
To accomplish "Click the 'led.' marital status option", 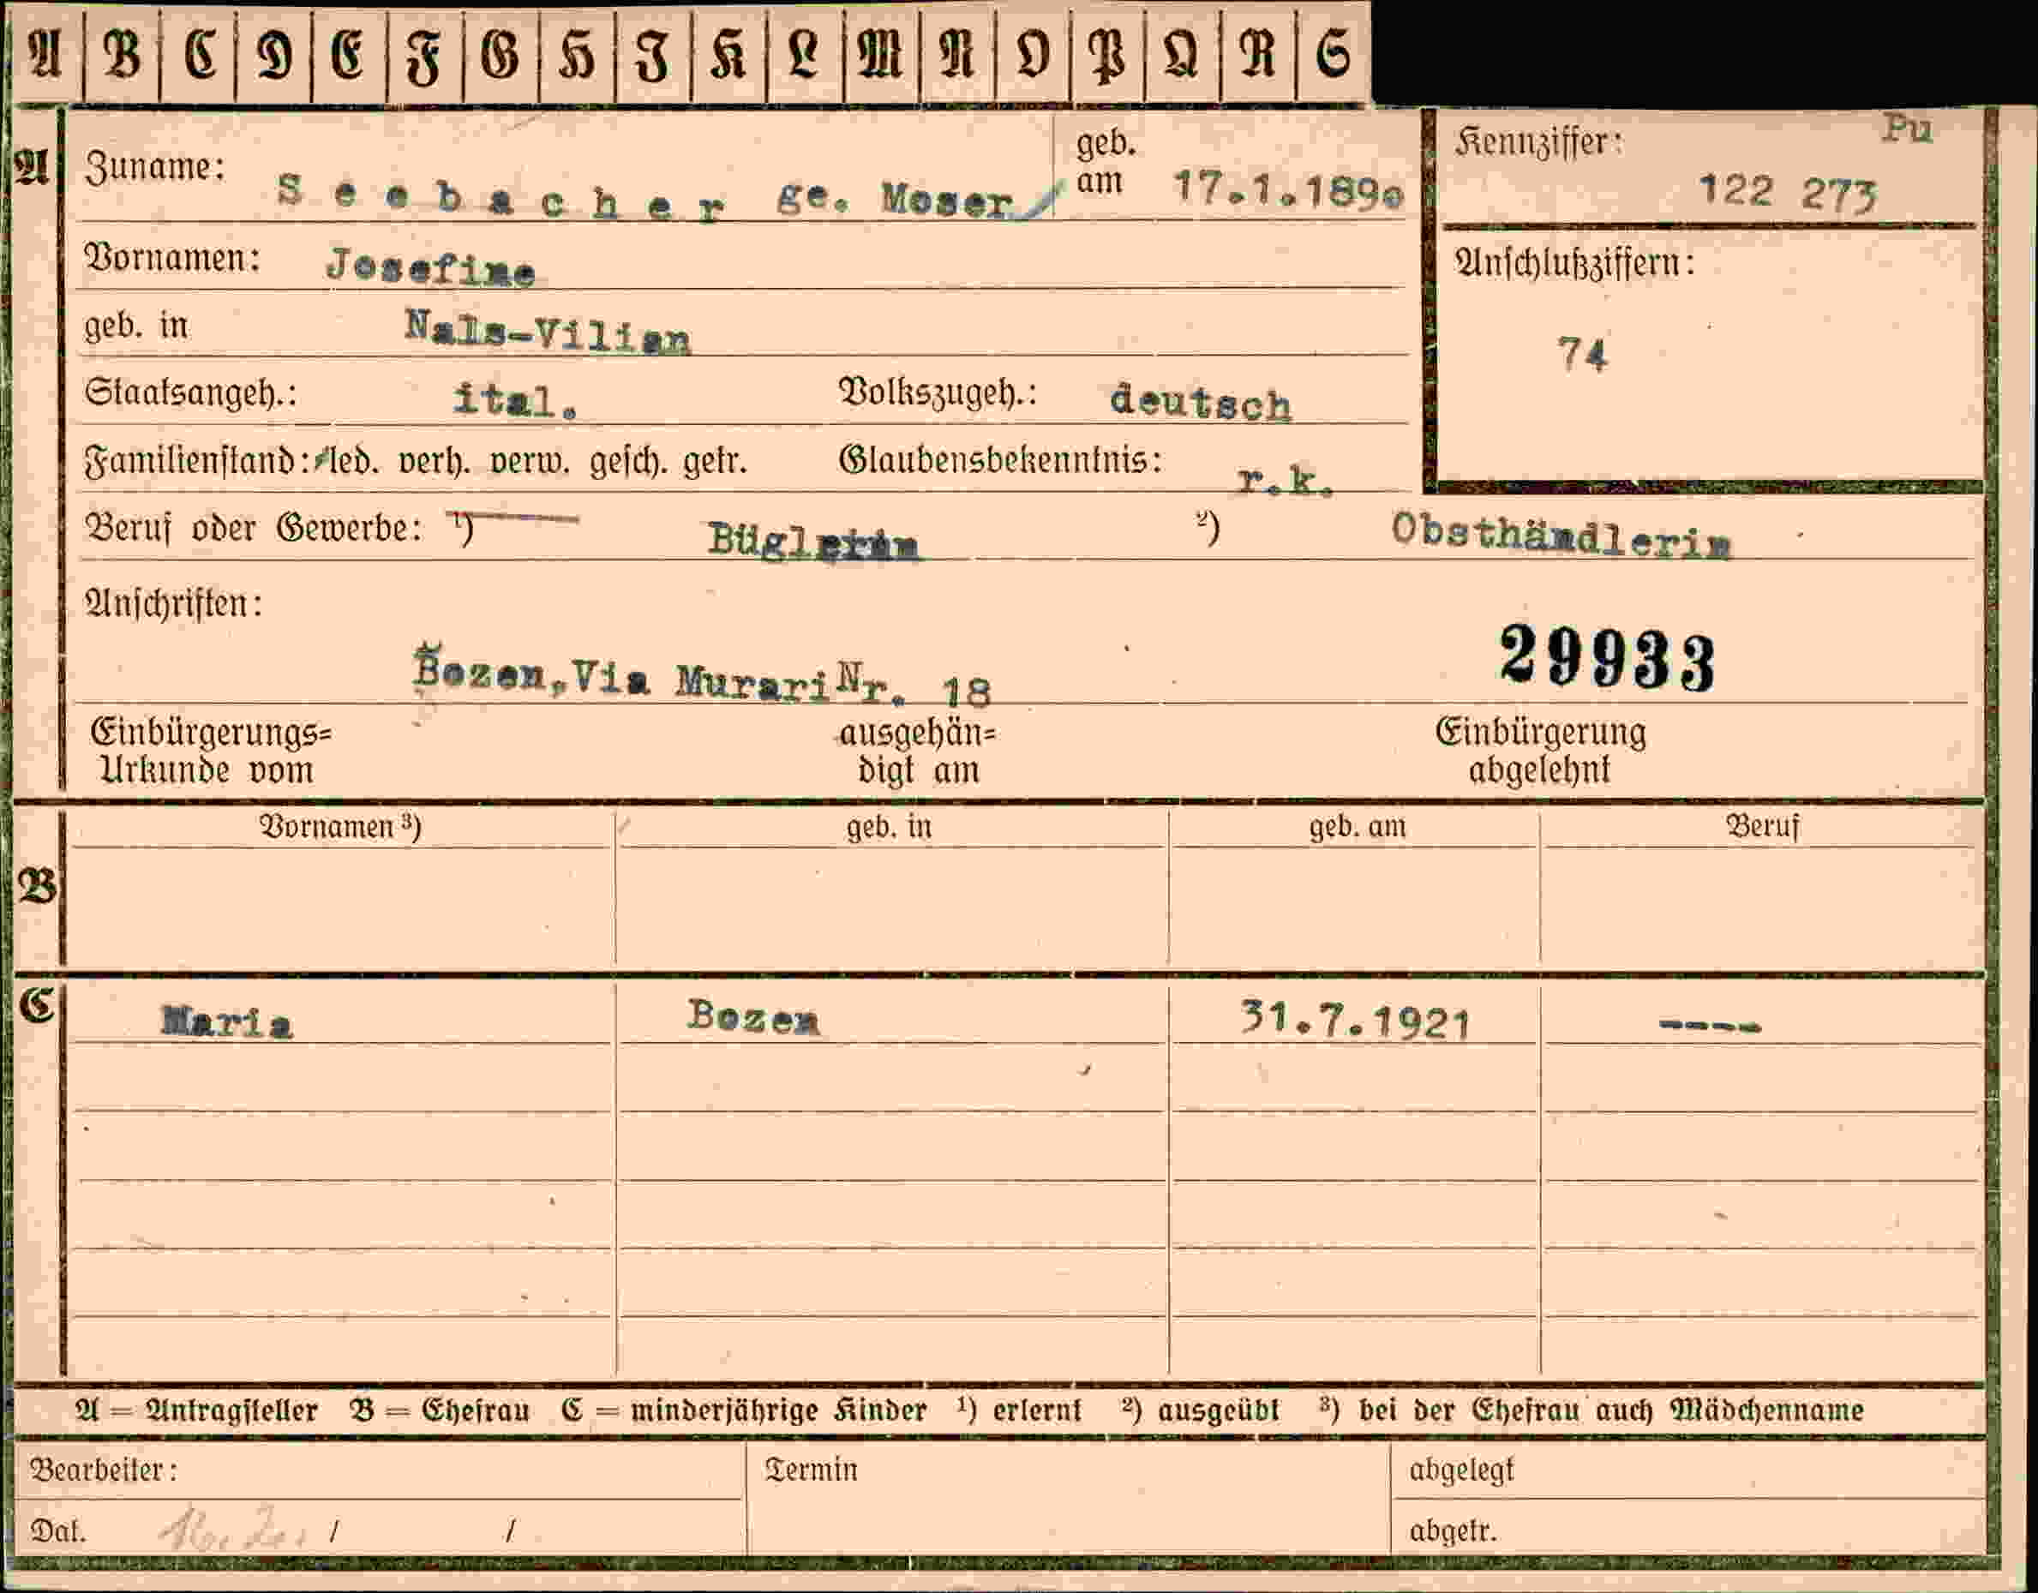I will [354, 462].
